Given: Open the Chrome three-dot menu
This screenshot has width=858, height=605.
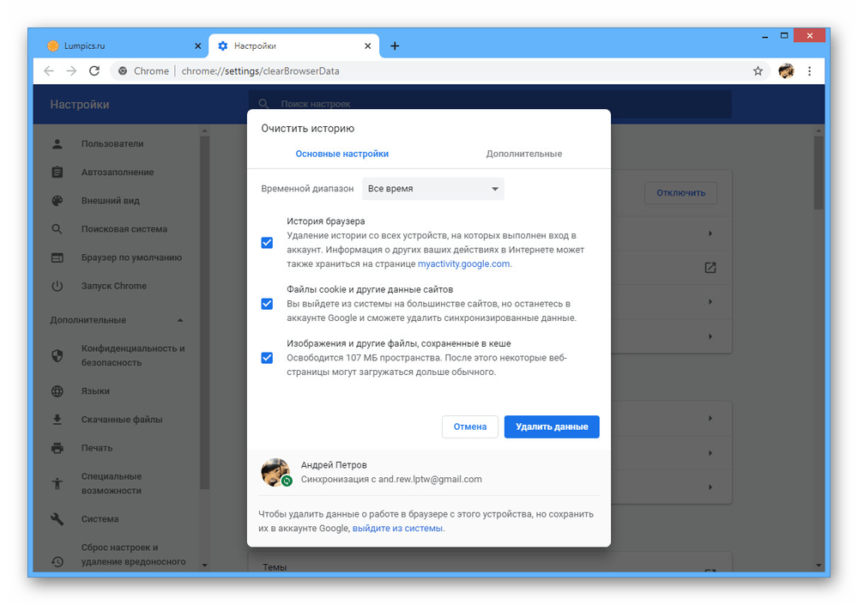Looking at the screenshot, I should click(x=811, y=71).
